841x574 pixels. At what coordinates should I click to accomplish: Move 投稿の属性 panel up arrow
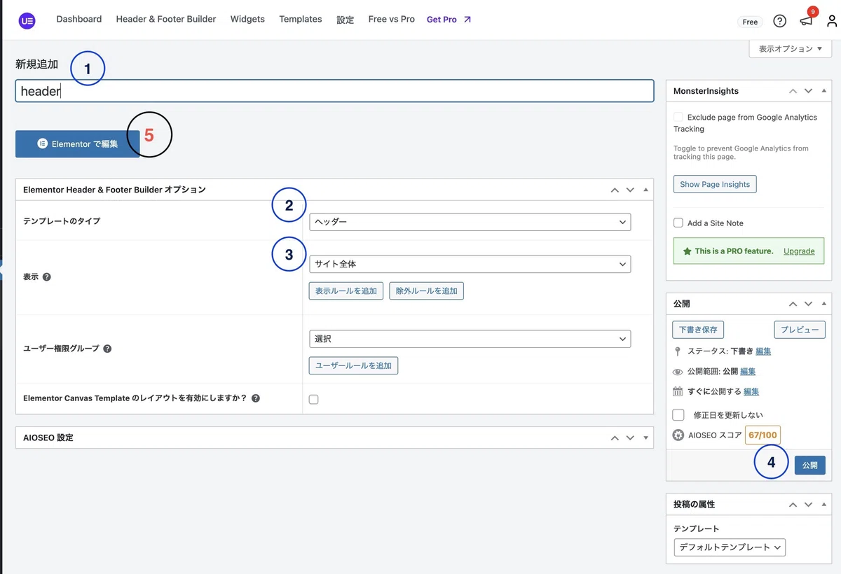793,505
